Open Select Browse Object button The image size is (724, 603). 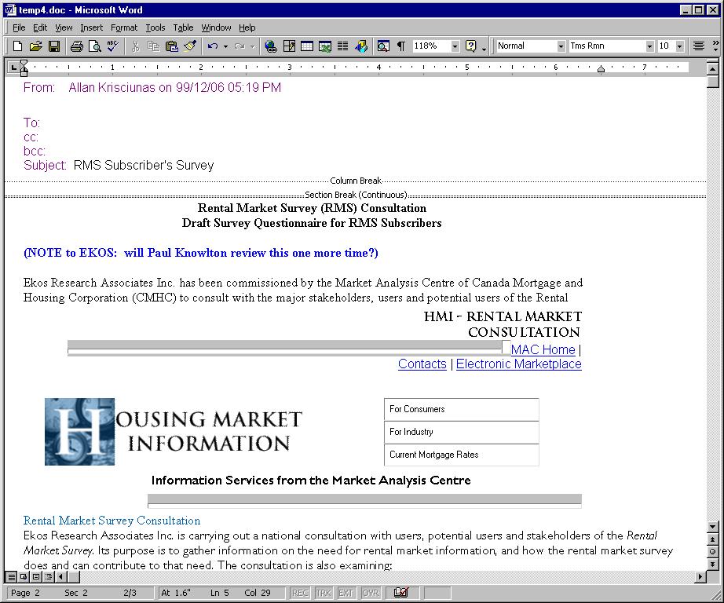tap(712, 551)
